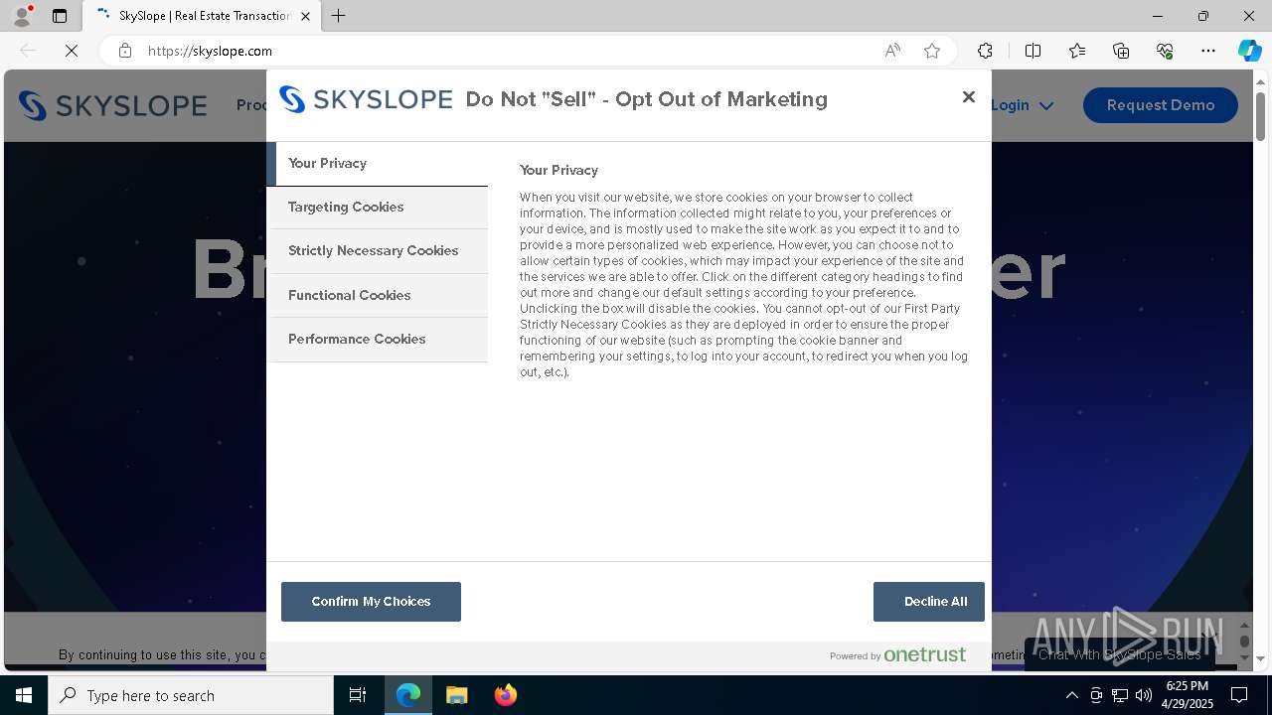Open Collections icon in toolbar
Image resolution: width=1272 pixels, height=715 pixels.
coord(1121,51)
